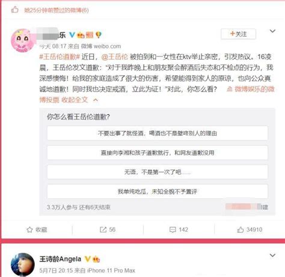The image size is (285, 277).
Task: Click the repost icon showing 56
Action: click(103, 230)
